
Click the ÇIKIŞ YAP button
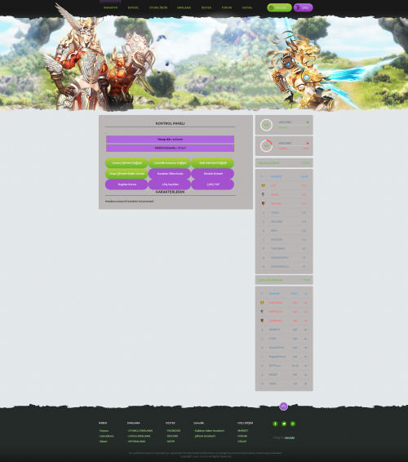click(213, 184)
